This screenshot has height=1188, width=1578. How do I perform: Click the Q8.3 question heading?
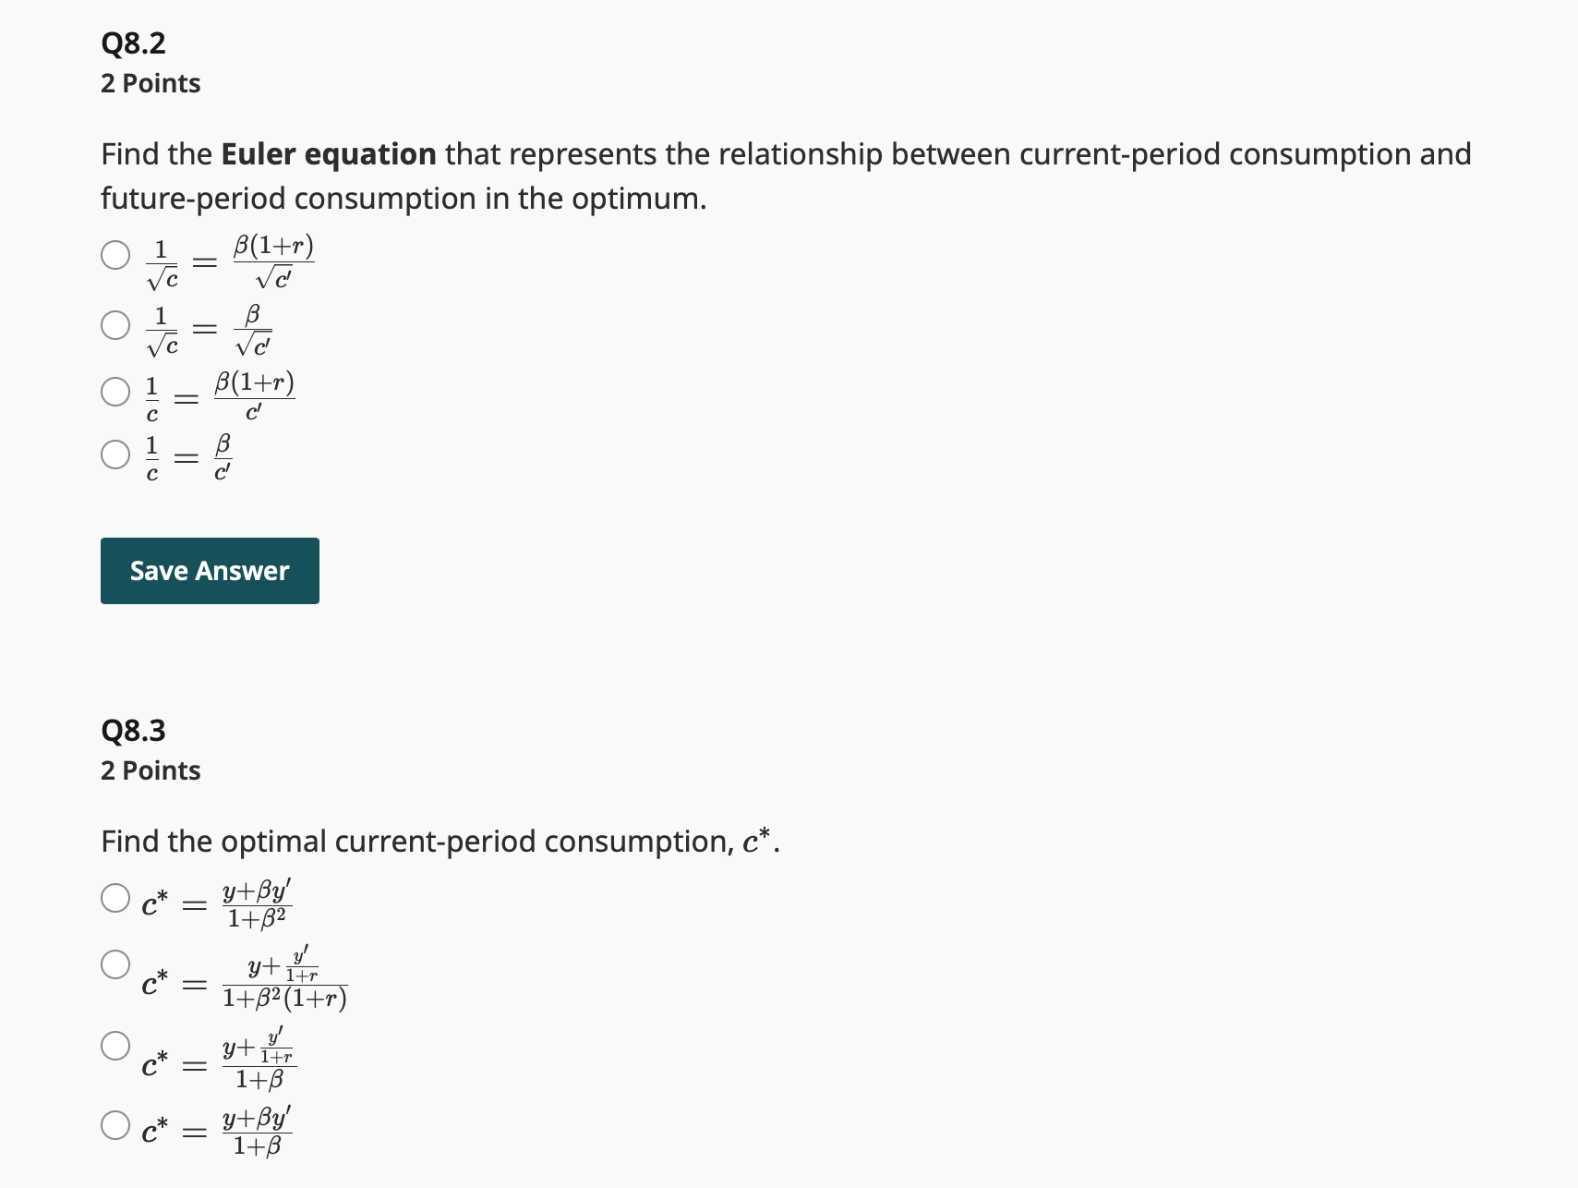click(133, 731)
